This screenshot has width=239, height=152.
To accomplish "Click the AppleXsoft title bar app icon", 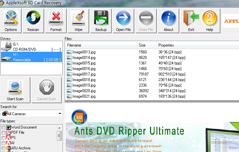I will [x=2, y=3].
